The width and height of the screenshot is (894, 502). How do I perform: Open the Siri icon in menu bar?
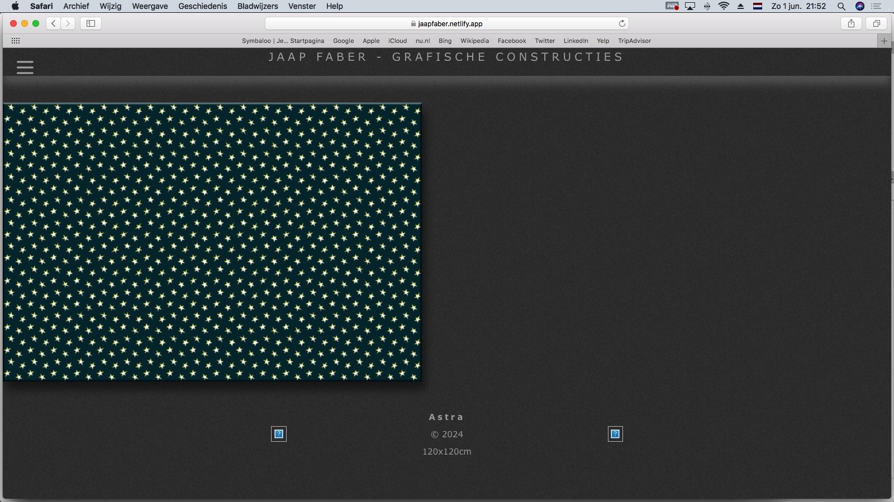tap(860, 6)
